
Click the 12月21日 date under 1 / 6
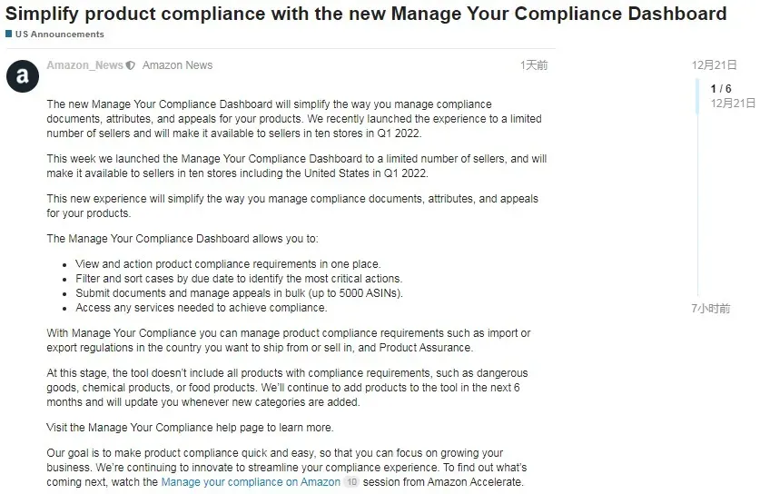point(733,104)
